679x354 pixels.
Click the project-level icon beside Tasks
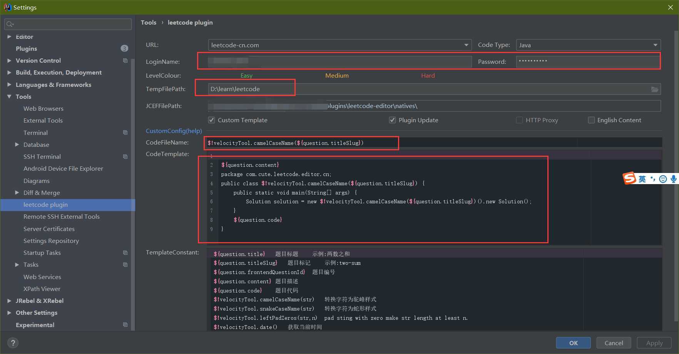point(125,264)
